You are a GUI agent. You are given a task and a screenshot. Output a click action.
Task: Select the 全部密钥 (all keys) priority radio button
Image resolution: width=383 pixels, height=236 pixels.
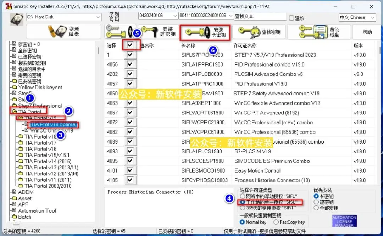pyautogui.click(x=316, y=208)
